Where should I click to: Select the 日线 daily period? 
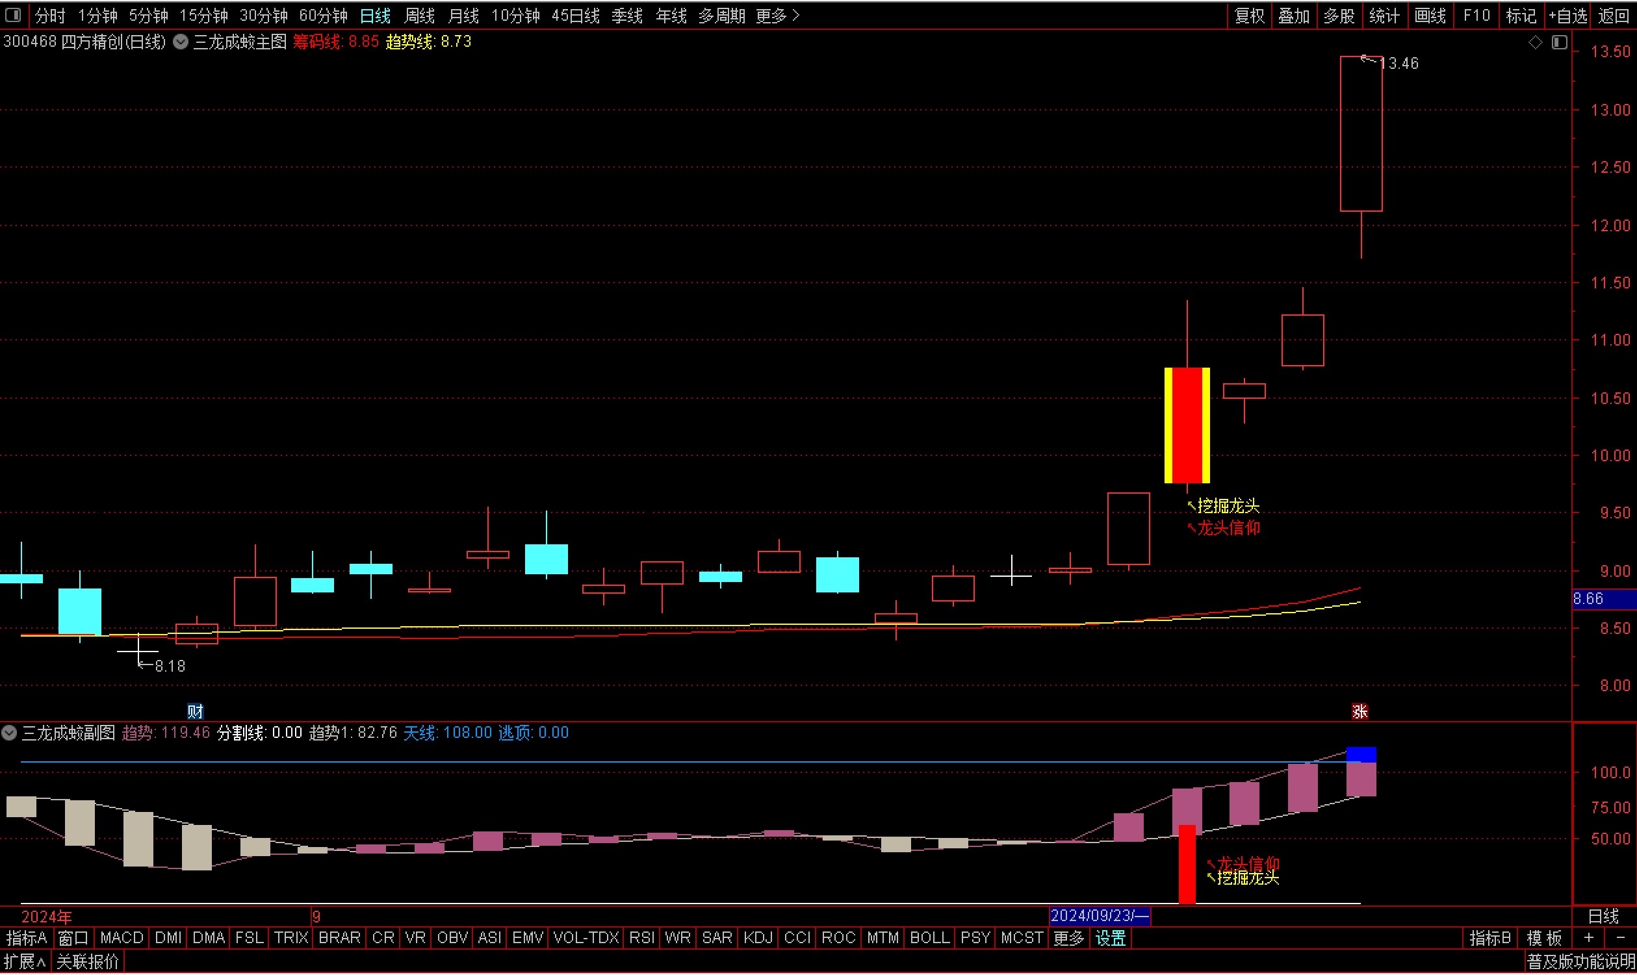[375, 15]
